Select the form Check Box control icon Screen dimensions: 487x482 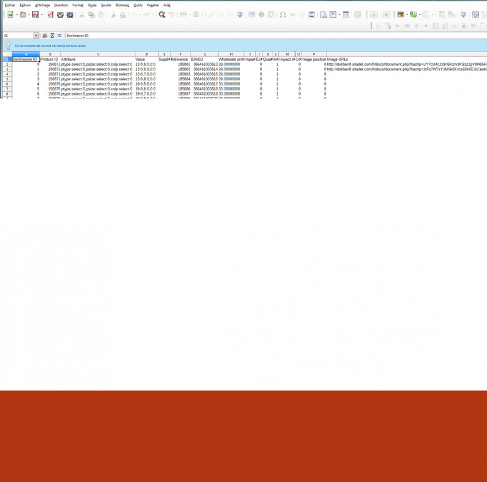(x=416, y=26)
